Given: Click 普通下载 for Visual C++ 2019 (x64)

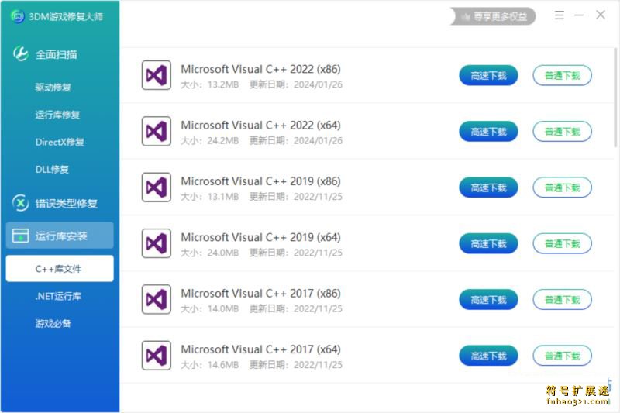Looking at the screenshot, I should 563,244.
